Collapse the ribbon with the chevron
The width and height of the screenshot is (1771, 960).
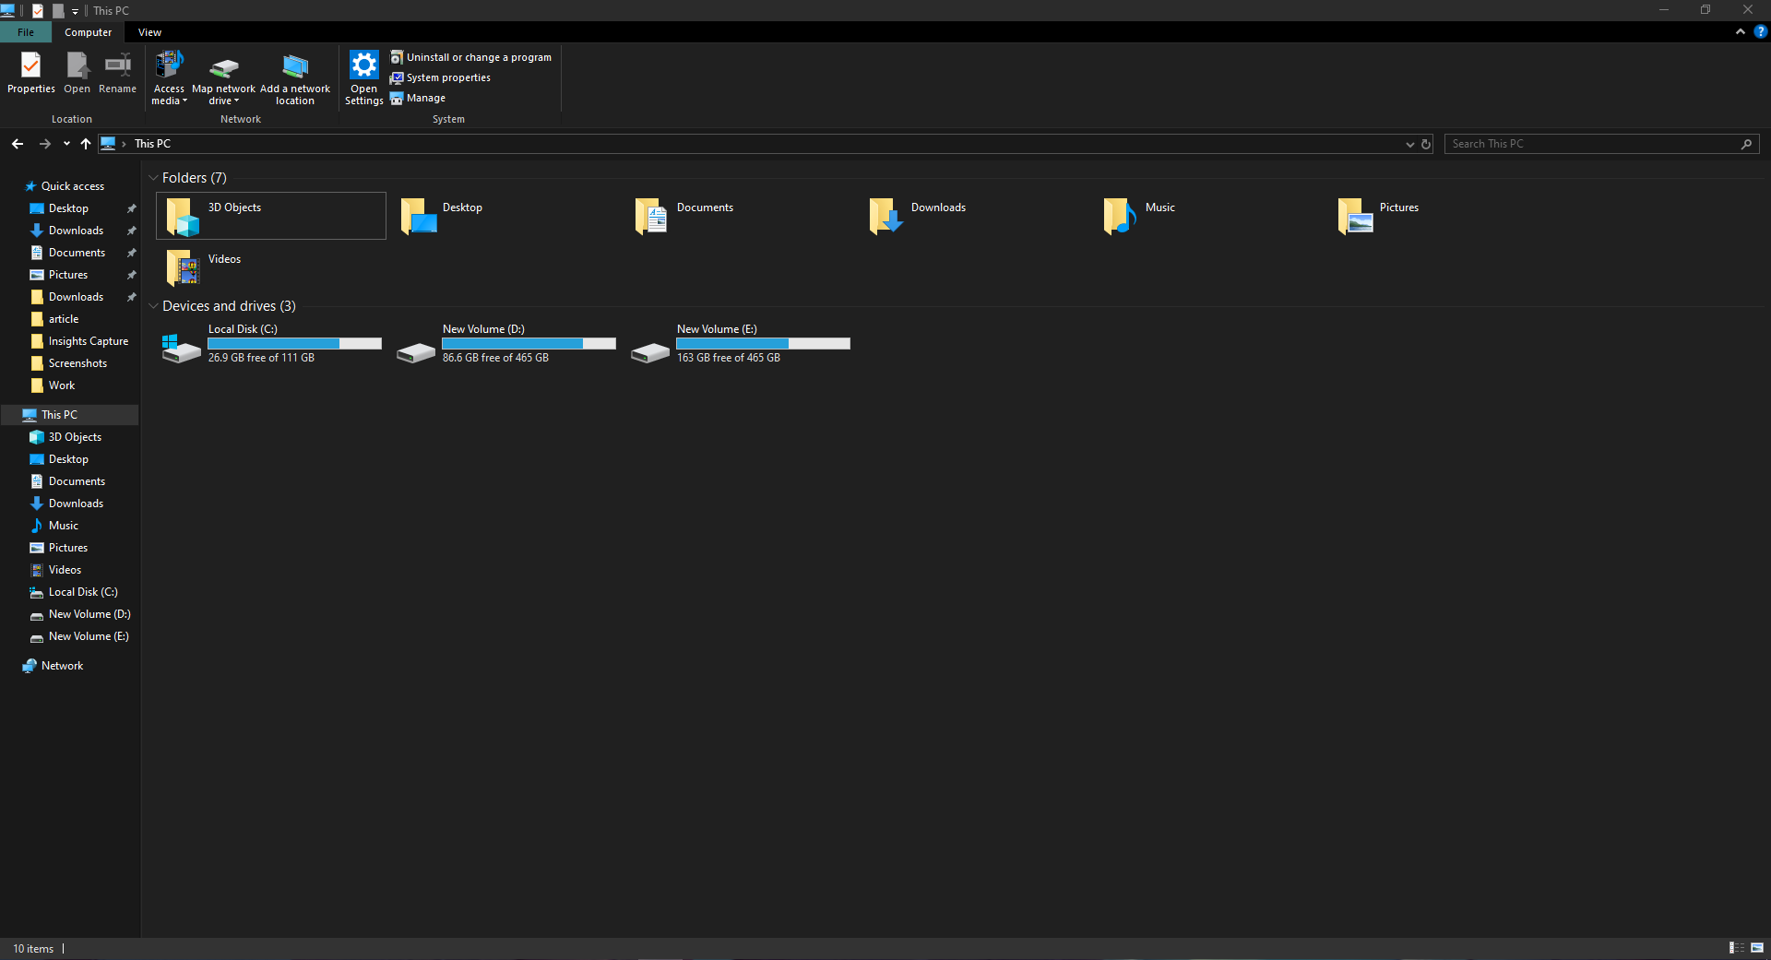point(1741,31)
